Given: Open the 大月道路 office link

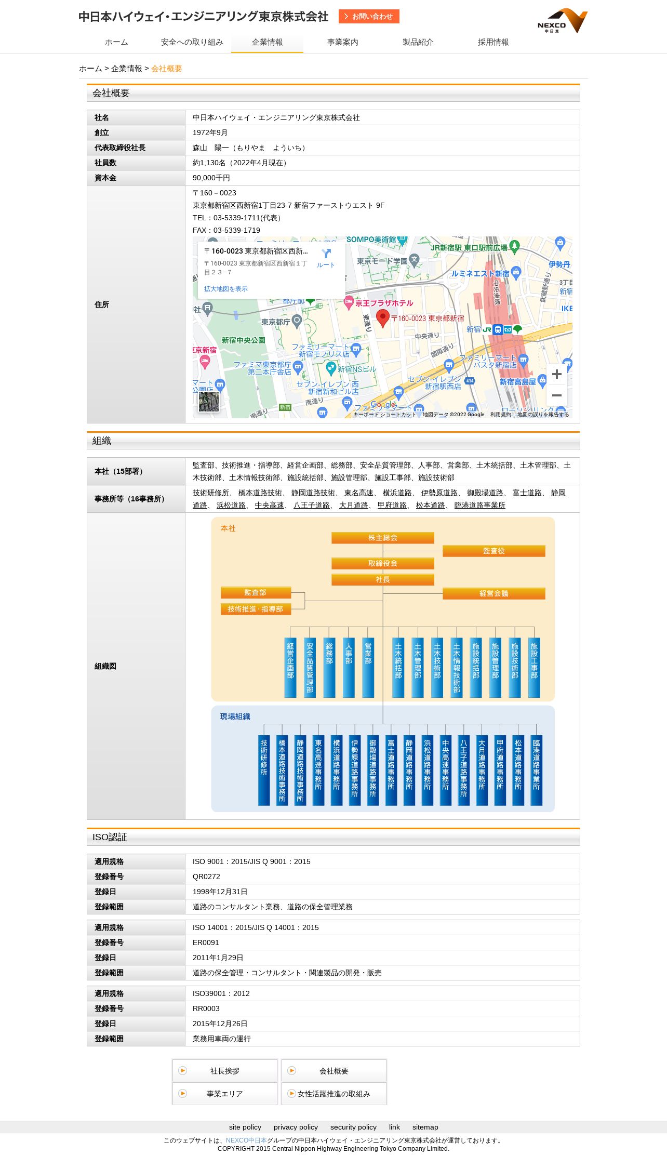Looking at the screenshot, I should click(354, 505).
